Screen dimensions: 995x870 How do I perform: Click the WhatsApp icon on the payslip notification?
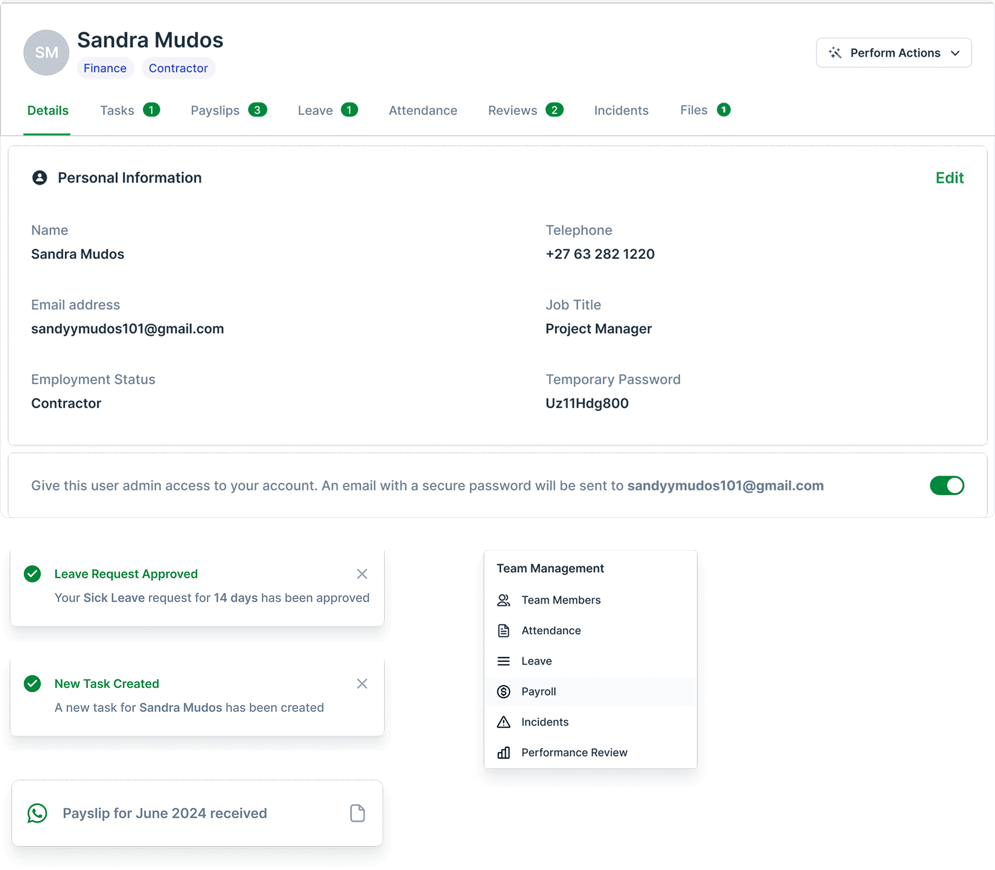(x=37, y=813)
